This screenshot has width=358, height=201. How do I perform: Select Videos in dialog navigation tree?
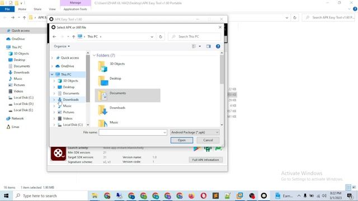coord(68,118)
